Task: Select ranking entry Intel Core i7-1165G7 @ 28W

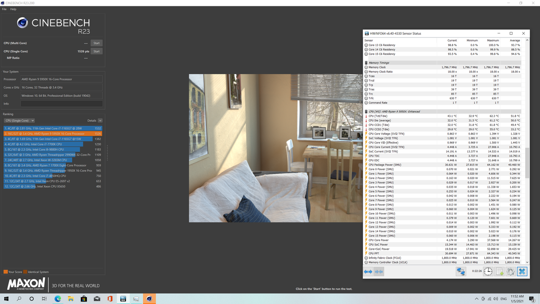Action: pyautogui.click(x=53, y=128)
